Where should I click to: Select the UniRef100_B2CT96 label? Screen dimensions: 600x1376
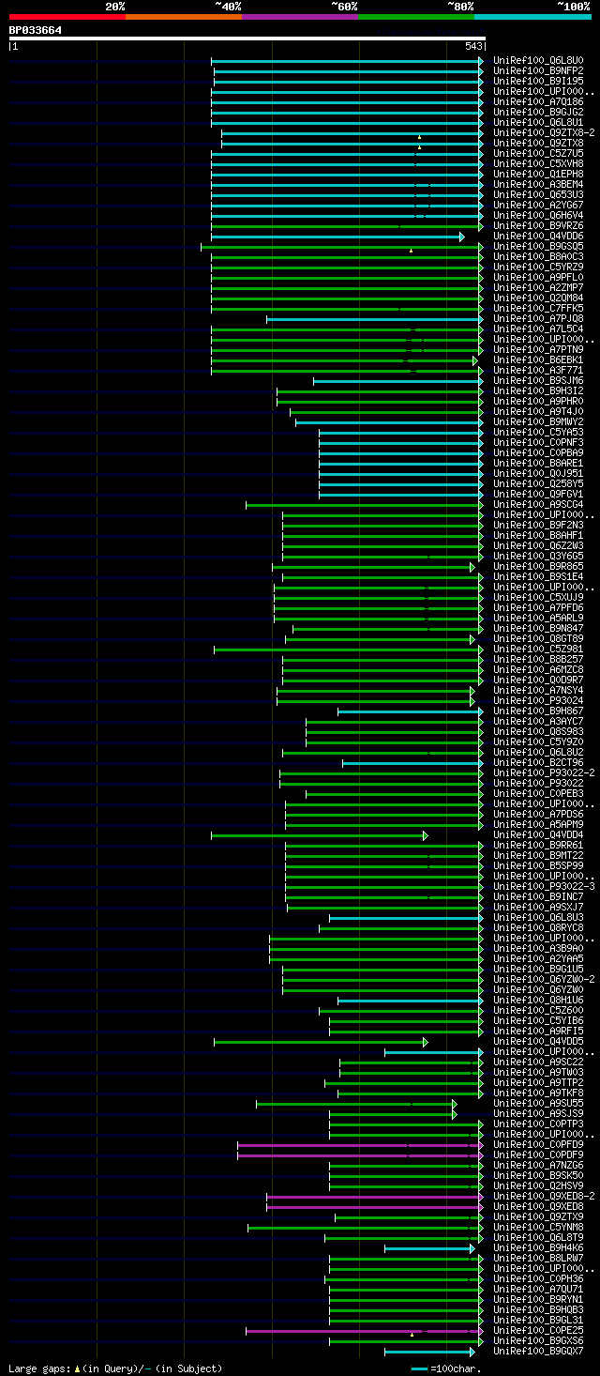click(x=538, y=763)
